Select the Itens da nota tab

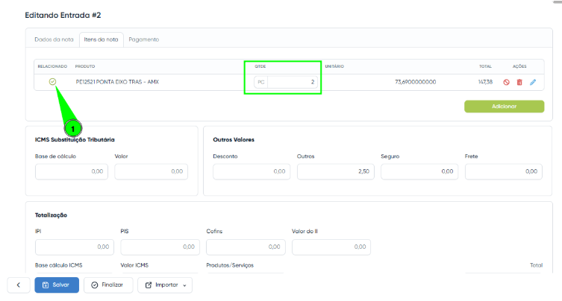tap(101, 39)
